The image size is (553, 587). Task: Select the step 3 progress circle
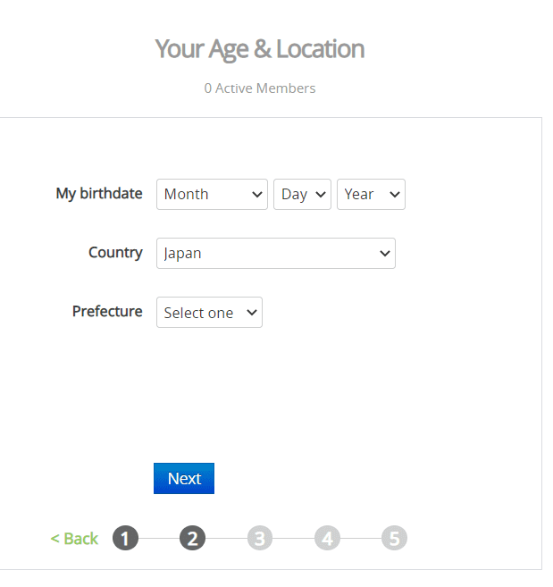260,539
